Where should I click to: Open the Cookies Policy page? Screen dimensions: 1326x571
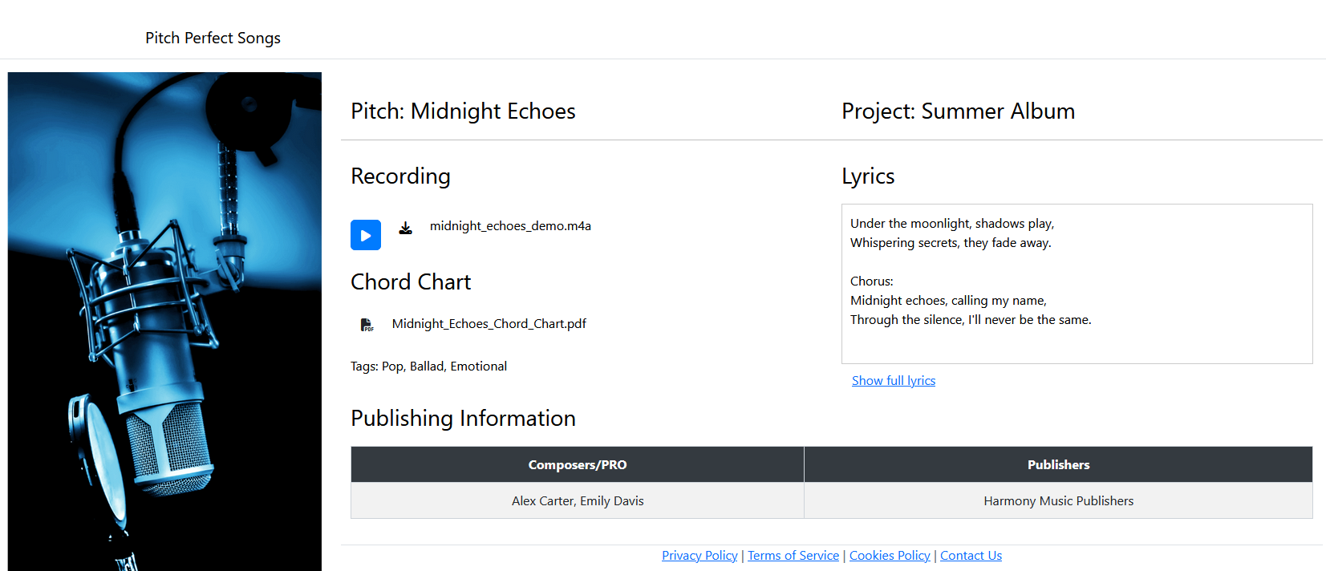point(889,555)
